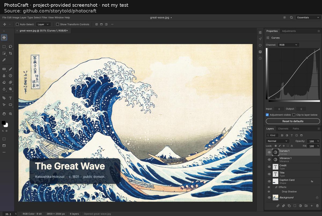Select the Crop tool
The image size is (322, 216).
click(10, 53)
